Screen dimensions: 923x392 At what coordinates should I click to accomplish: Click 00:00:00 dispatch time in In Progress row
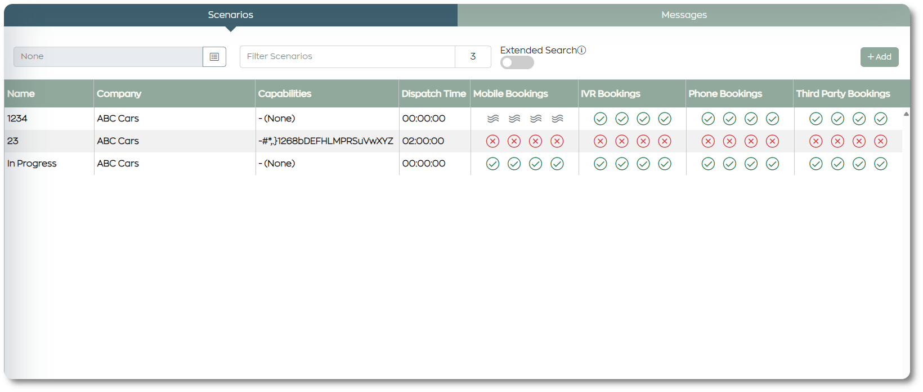[x=424, y=164]
